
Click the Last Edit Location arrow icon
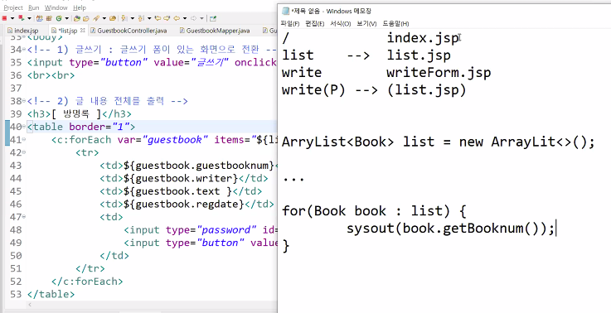point(158,18)
